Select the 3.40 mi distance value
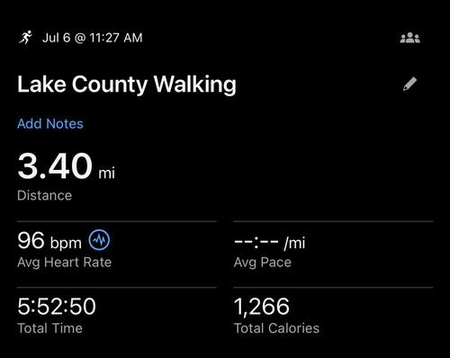This screenshot has width=450, height=358. pos(66,166)
